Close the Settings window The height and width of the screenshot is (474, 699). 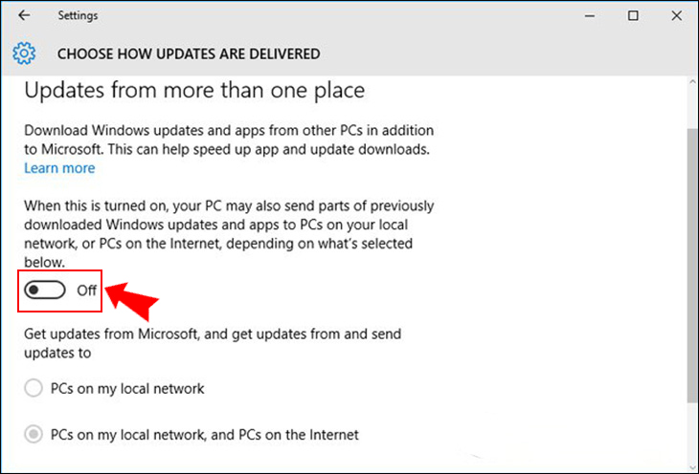point(676,16)
